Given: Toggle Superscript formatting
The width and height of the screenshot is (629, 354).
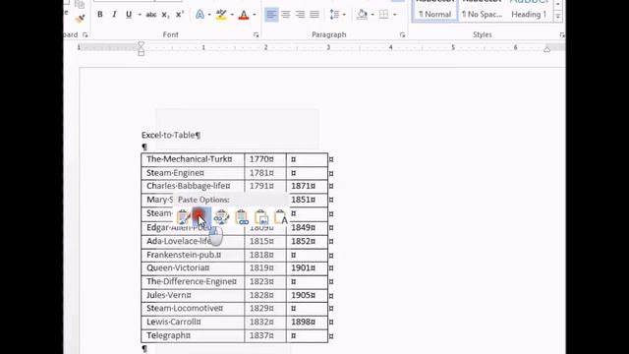Looking at the screenshot, I should tap(179, 15).
